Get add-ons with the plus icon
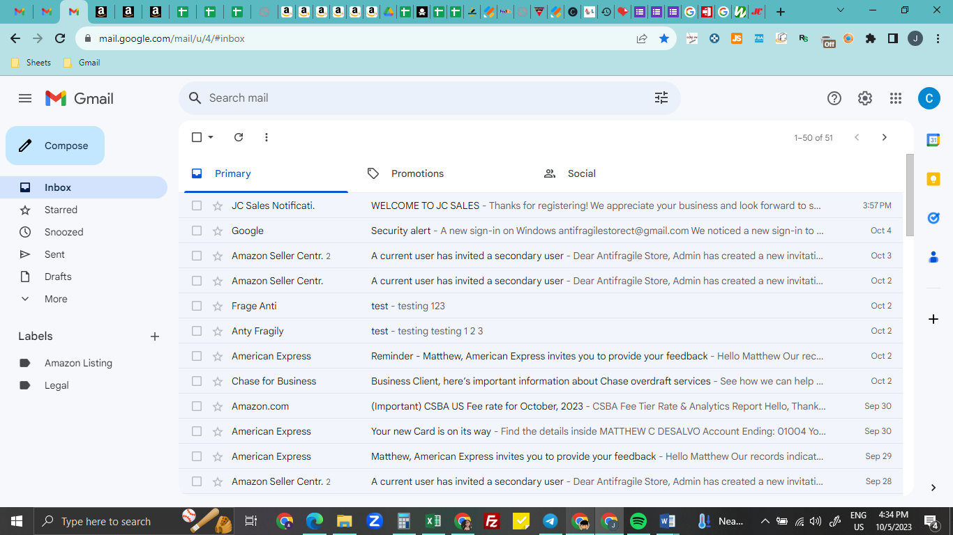This screenshot has height=535, width=953. pyautogui.click(x=933, y=319)
